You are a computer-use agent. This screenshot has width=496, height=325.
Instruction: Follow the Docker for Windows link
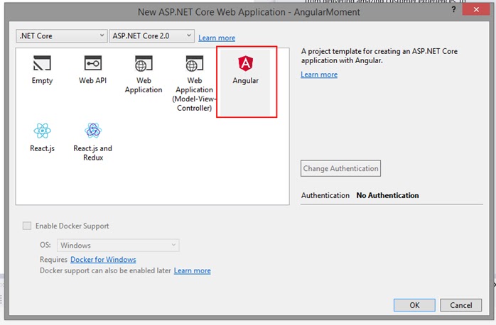click(x=103, y=260)
